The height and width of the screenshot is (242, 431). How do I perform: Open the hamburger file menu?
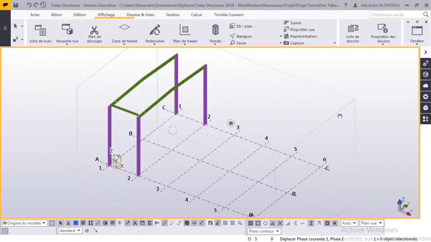click(x=5, y=28)
